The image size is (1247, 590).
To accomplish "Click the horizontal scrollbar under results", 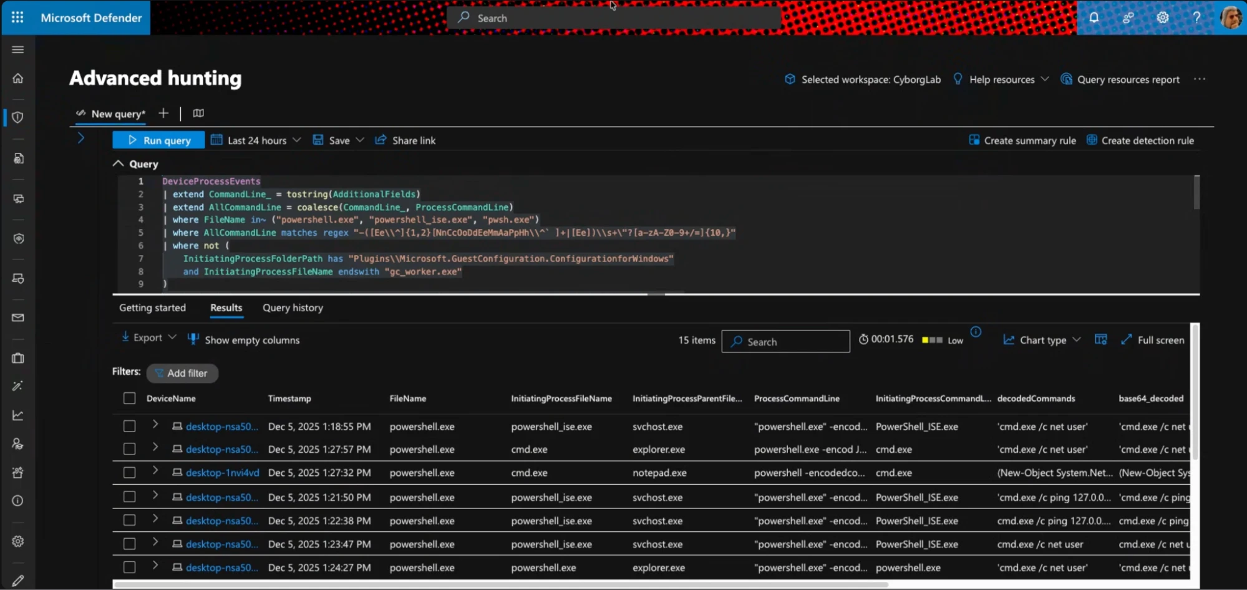I will click(x=499, y=585).
